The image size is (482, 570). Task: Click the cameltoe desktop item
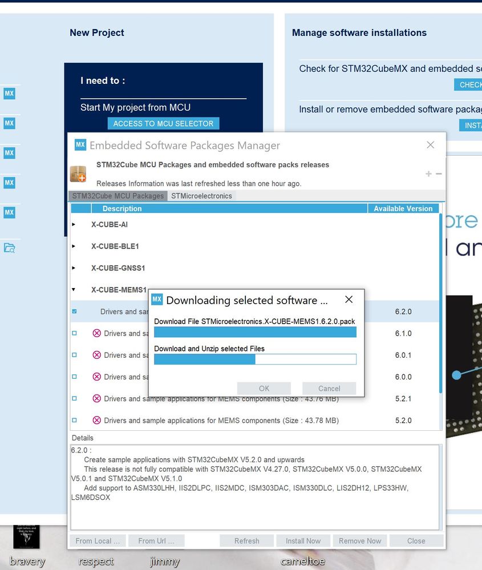302,561
